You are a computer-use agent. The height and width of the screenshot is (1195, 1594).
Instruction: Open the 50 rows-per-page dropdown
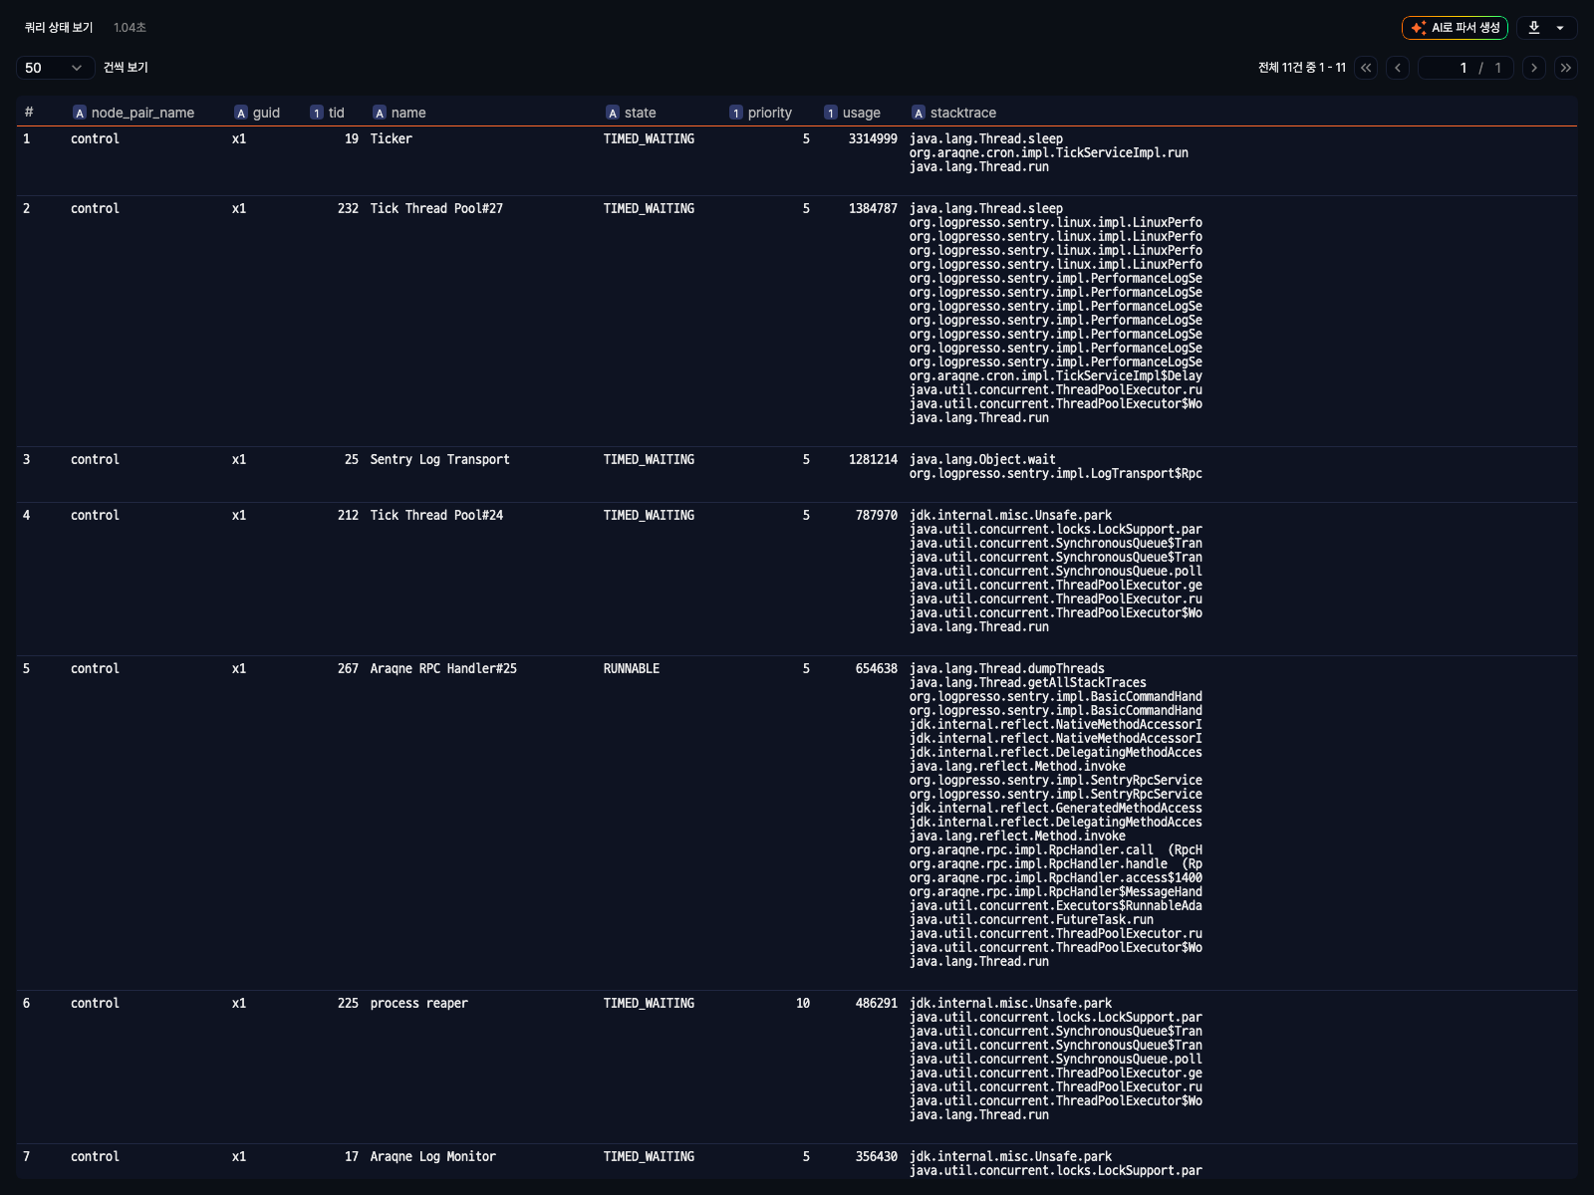click(x=55, y=68)
